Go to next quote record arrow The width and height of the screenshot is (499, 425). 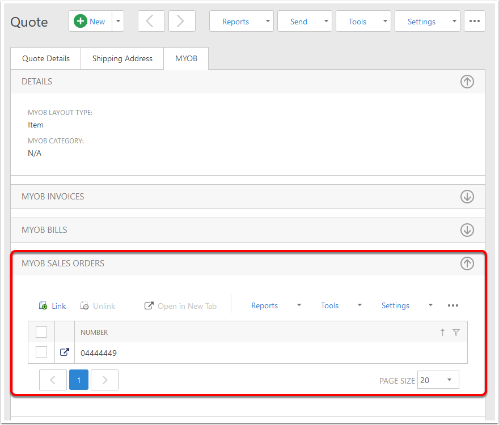coord(181,22)
